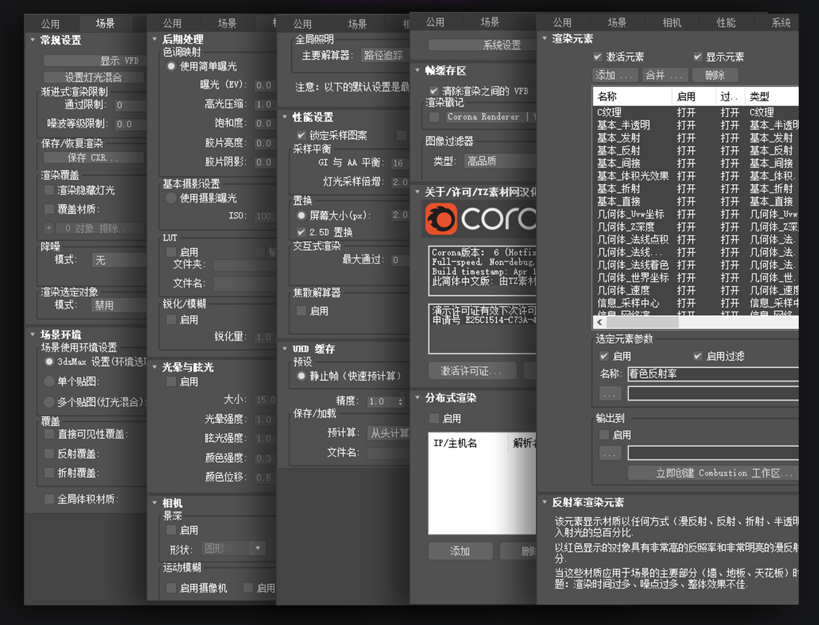Click the 激活许可证 button
Image resolution: width=819 pixels, height=625 pixels.
tap(472, 371)
